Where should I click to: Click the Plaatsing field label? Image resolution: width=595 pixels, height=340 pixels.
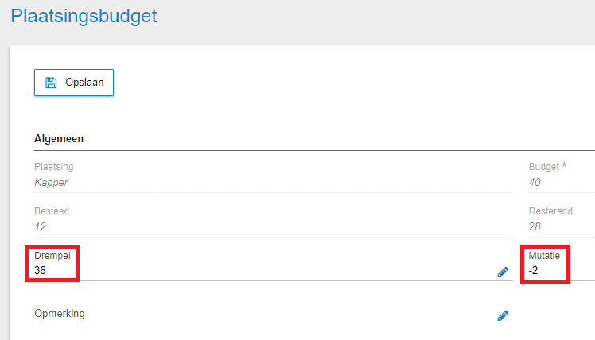54,166
